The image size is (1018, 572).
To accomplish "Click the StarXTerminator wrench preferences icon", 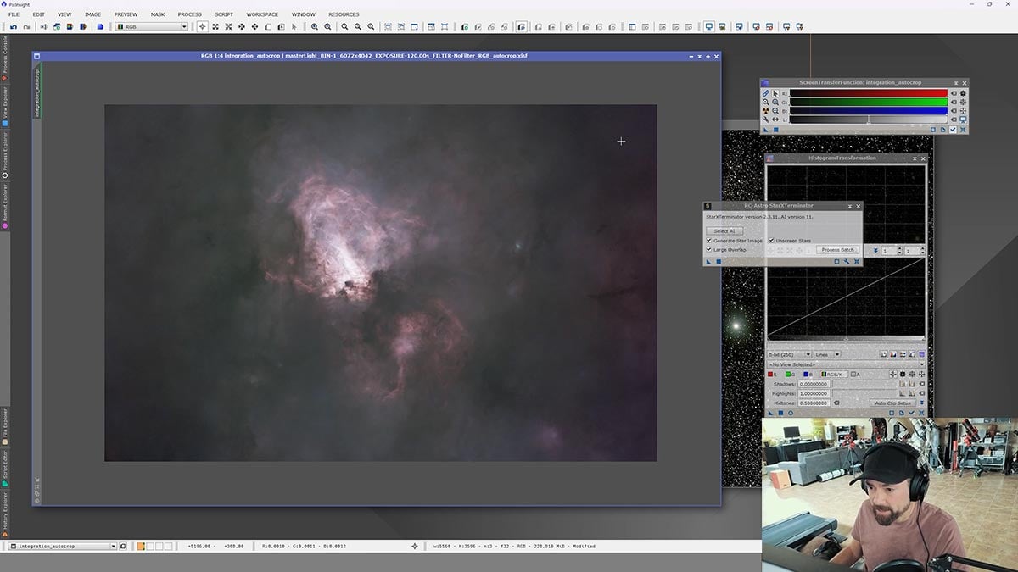I will pyautogui.click(x=846, y=262).
